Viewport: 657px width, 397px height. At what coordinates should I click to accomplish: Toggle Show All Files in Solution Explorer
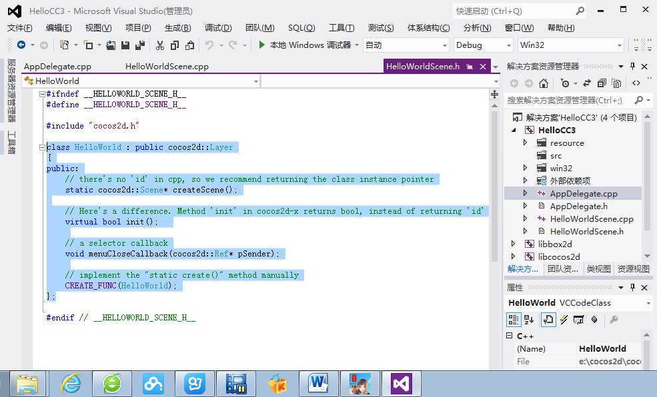[616, 83]
